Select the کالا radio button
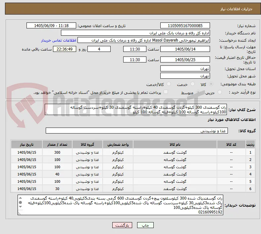The image size is (261, 234). click(x=211, y=84)
